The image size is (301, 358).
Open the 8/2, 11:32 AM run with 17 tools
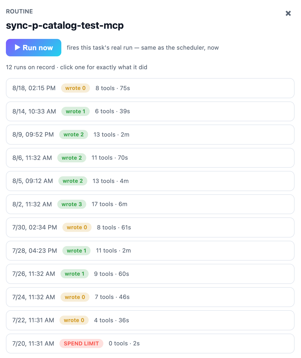[150, 204]
